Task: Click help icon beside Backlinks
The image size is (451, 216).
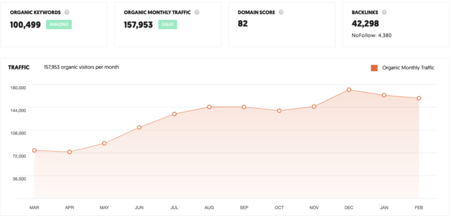Action: [x=384, y=12]
